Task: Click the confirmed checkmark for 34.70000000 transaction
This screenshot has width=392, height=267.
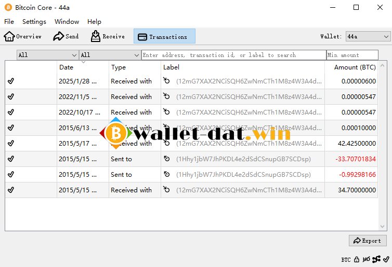Action: click(x=11, y=190)
